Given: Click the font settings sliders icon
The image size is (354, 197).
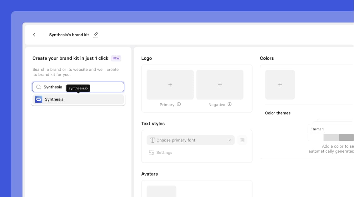Looking at the screenshot, I should (152, 153).
